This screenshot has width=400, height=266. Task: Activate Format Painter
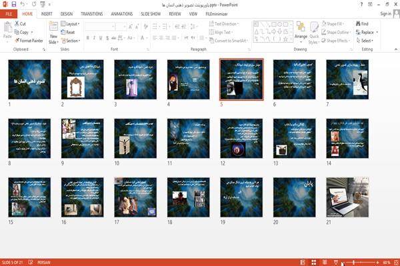(29, 41)
